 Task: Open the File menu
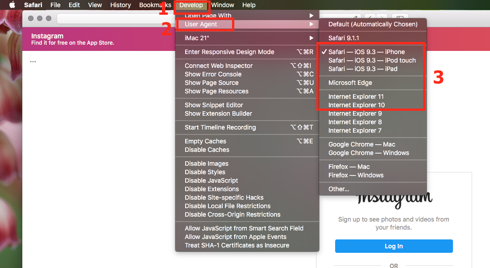[x=55, y=5]
